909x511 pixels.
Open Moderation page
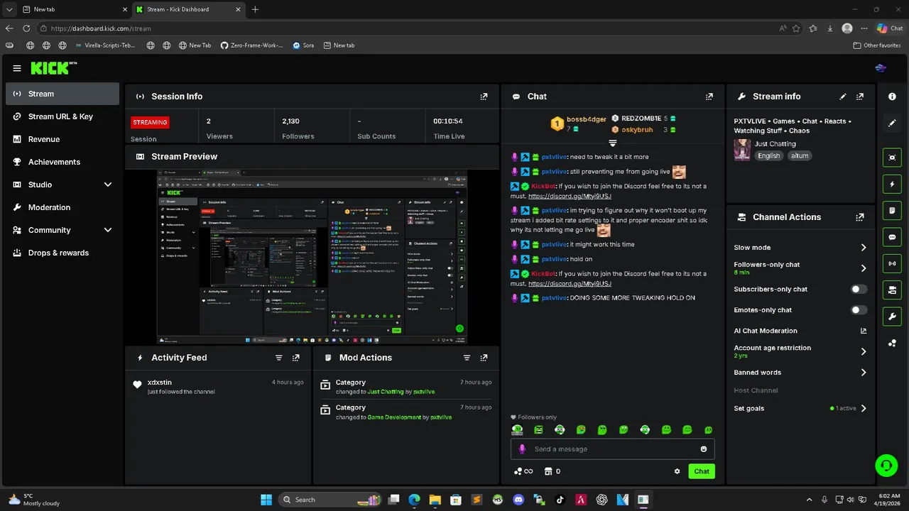point(62,207)
